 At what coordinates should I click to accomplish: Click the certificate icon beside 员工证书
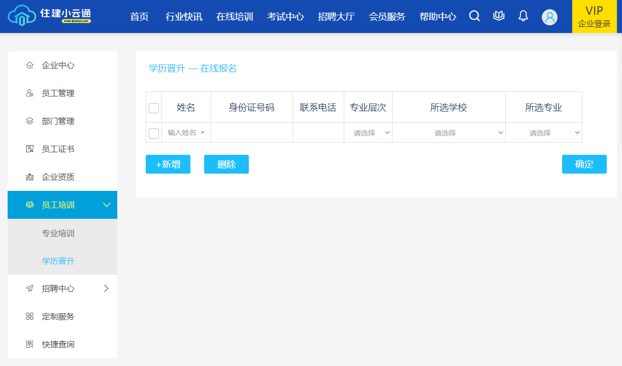(x=29, y=149)
